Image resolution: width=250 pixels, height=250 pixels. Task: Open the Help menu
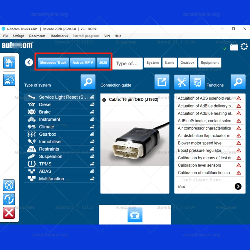118,36
